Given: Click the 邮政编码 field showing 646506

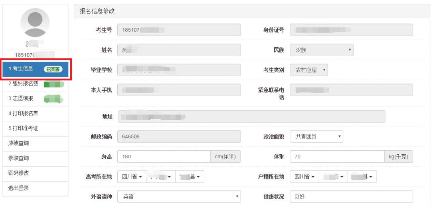Looking at the screenshot, I should [179, 136].
